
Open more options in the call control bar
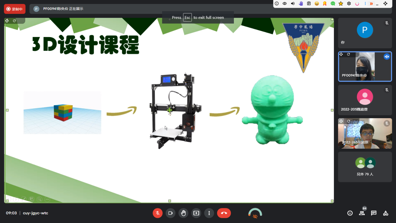[x=209, y=213]
